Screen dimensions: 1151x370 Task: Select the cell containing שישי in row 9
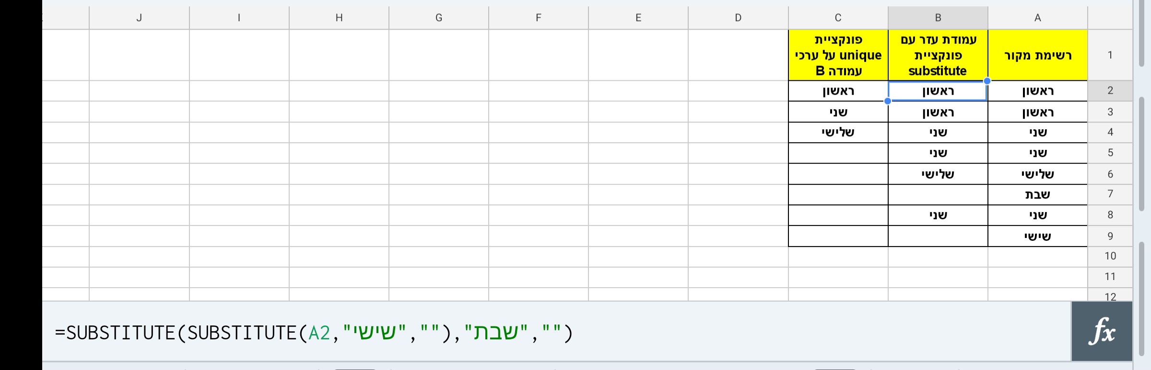[x=1037, y=235]
